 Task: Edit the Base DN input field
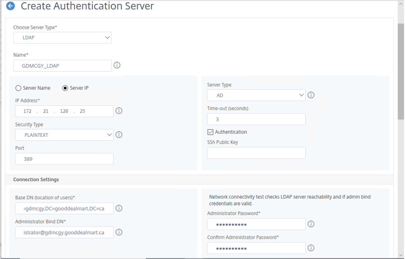tap(64, 208)
